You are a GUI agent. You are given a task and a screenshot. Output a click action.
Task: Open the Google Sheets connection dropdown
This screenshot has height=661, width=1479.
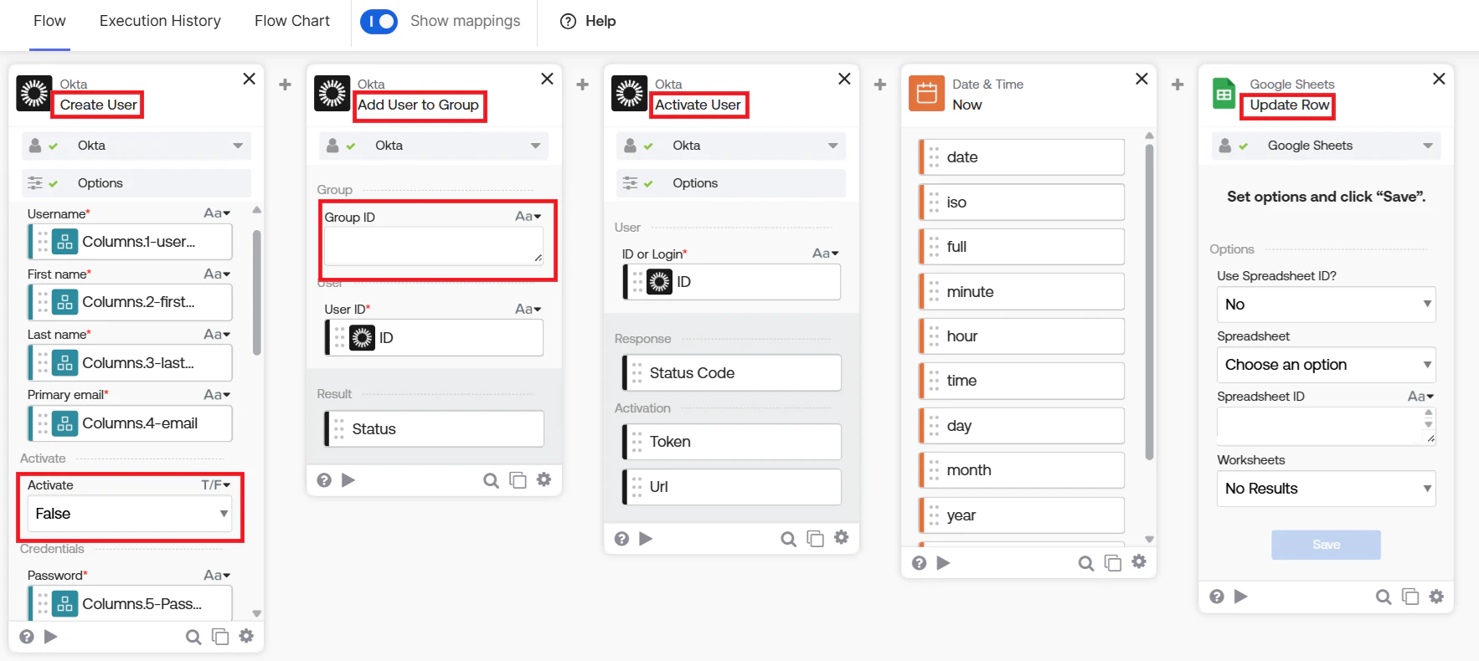(x=1327, y=146)
